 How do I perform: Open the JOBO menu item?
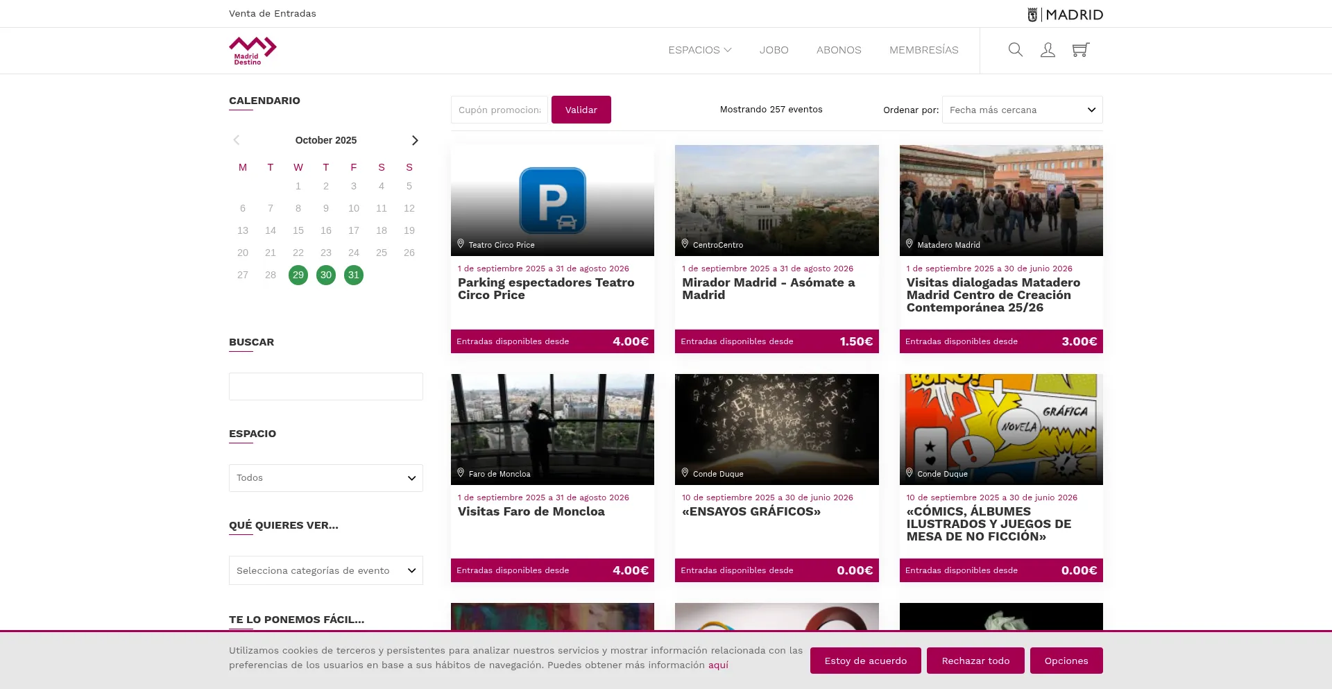coord(774,50)
